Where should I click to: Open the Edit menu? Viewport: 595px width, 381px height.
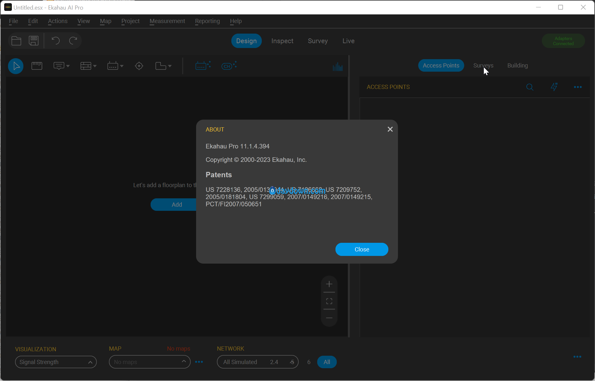33,21
